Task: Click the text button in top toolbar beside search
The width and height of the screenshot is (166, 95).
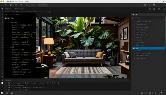Action: point(32,5)
